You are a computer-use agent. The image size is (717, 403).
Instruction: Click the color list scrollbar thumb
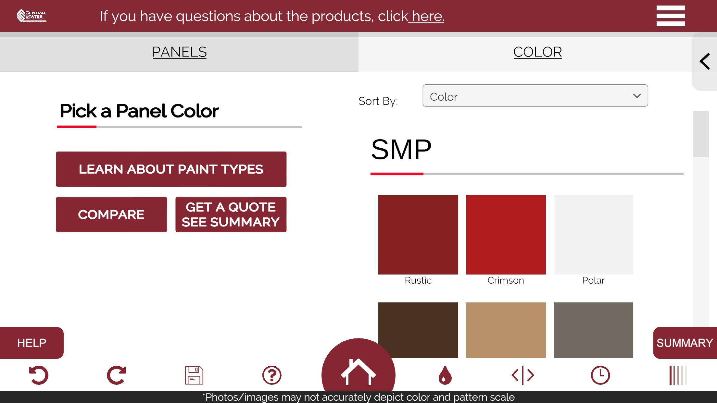(x=701, y=134)
